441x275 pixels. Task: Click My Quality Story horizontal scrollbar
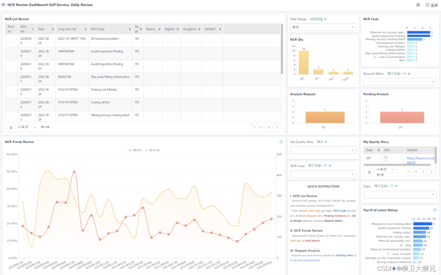pos(396,165)
